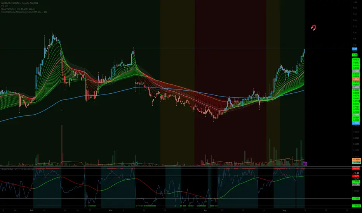Select the SCALPTOOL indicator legend
Image resolution: width=362 pixels, height=213 pixels.
18,9
